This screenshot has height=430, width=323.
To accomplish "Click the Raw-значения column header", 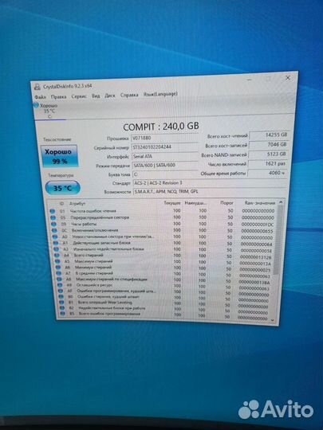I will click(x=260, y=203).
